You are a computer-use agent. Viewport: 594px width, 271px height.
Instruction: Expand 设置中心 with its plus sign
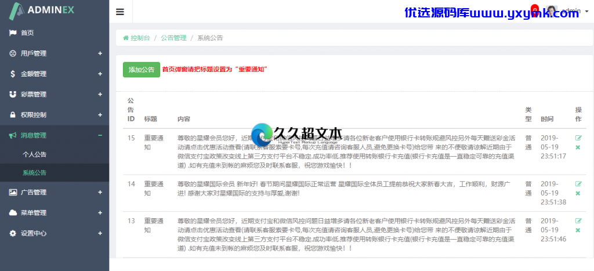(x=100, y=233)
